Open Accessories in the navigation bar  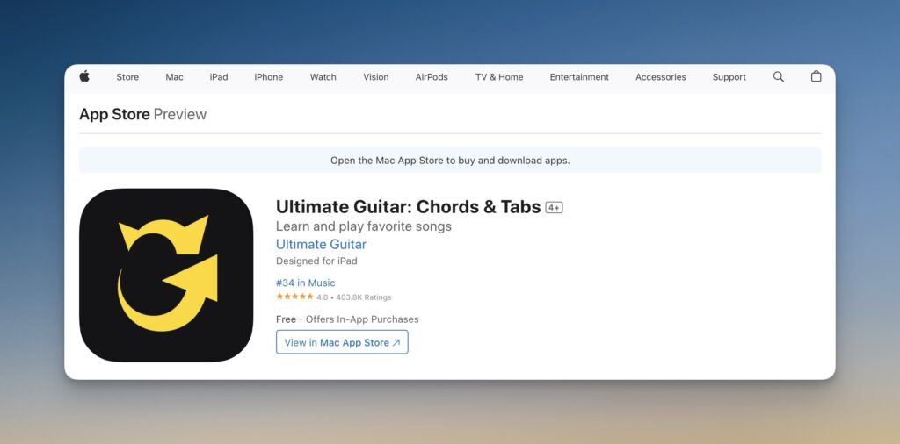661,77
